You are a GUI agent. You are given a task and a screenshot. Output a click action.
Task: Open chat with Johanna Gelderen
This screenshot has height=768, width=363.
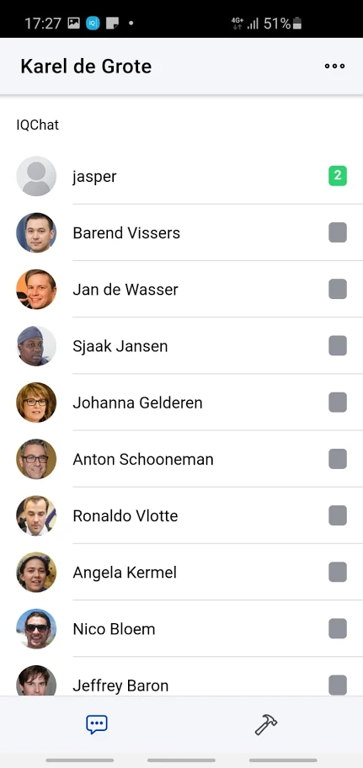pos(181,403)
